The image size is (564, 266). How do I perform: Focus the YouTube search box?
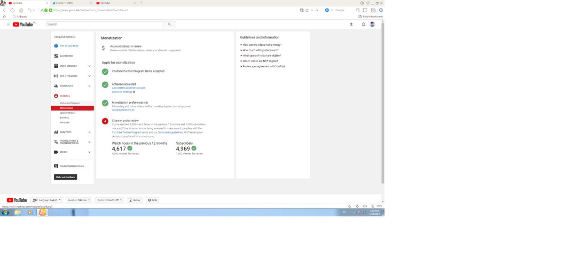[104, 24]
